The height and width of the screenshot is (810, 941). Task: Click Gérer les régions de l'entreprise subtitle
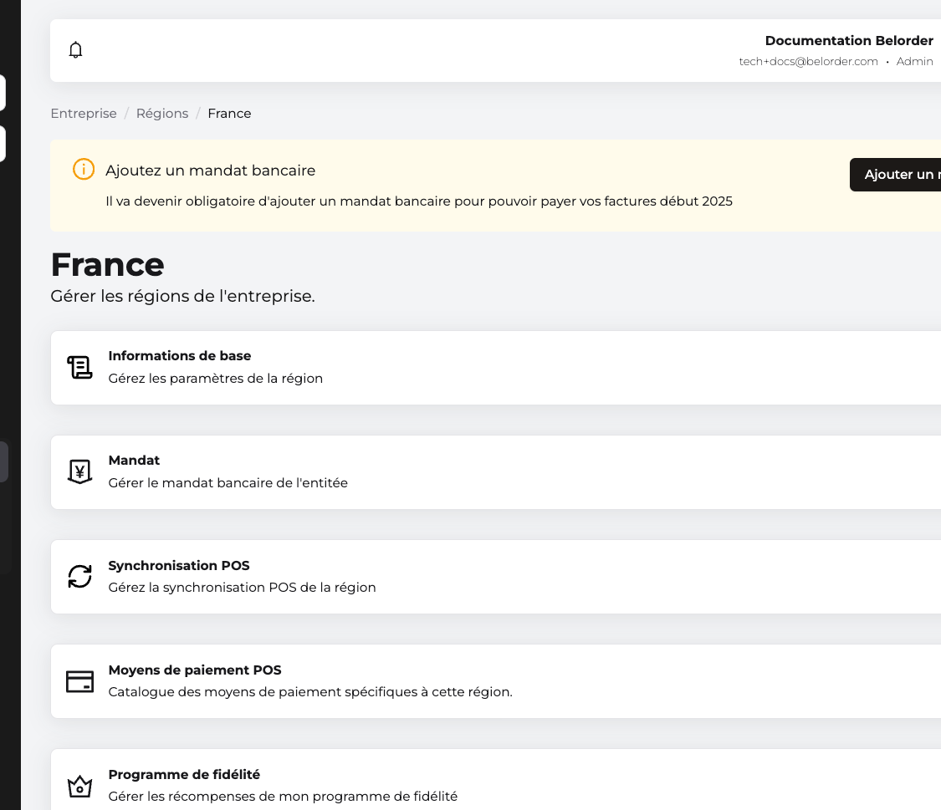tap(182, 296)
